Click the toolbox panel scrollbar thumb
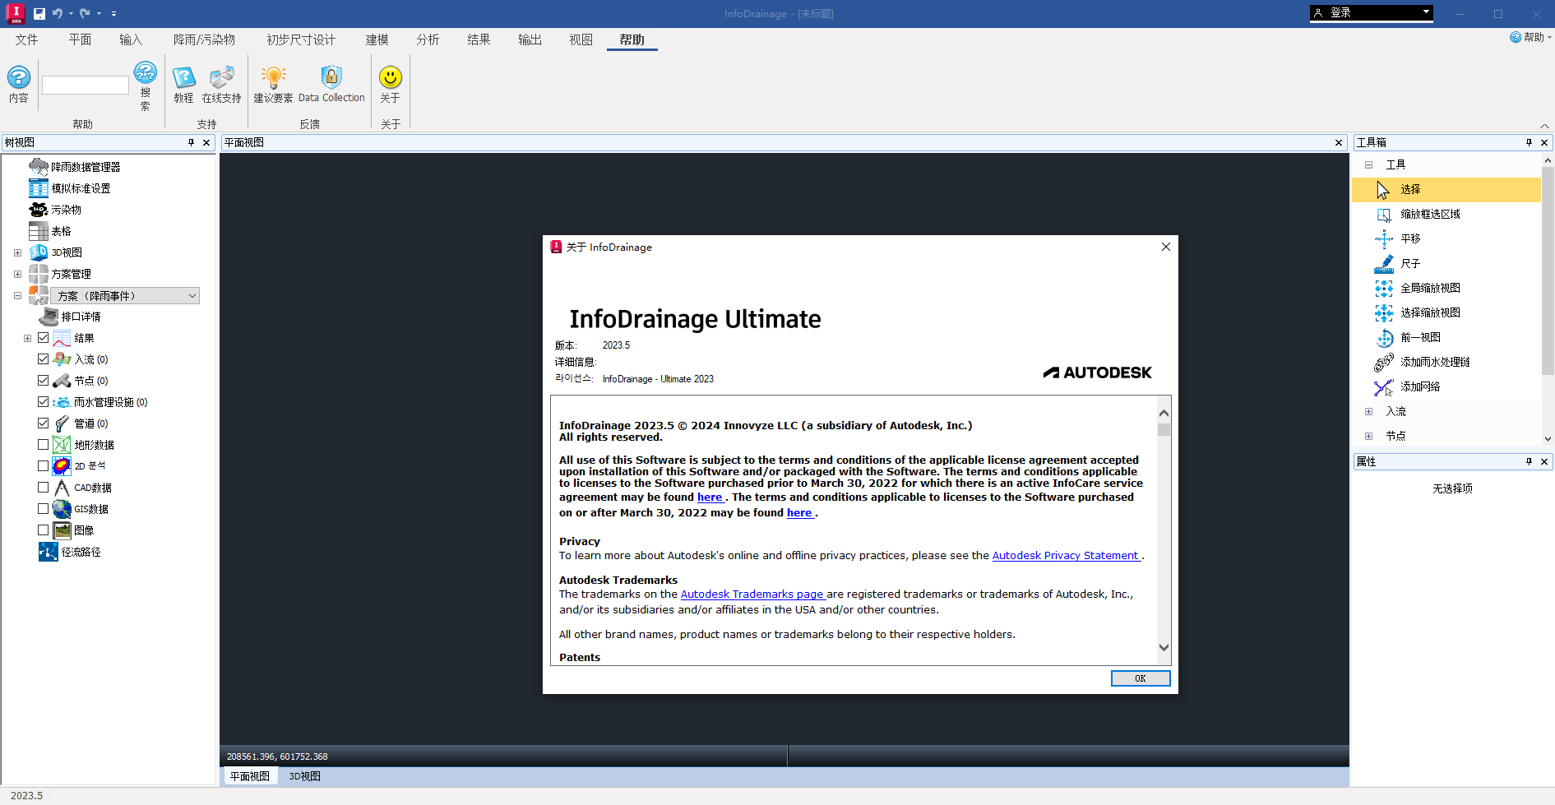This screenshot has width=1555, height=805. tap(1548, 271)
